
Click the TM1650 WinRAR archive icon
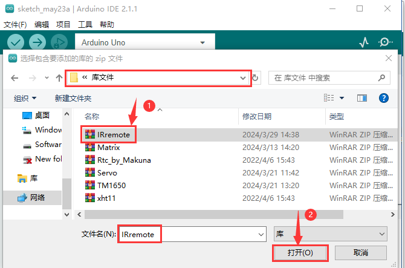tap(90, 185)
